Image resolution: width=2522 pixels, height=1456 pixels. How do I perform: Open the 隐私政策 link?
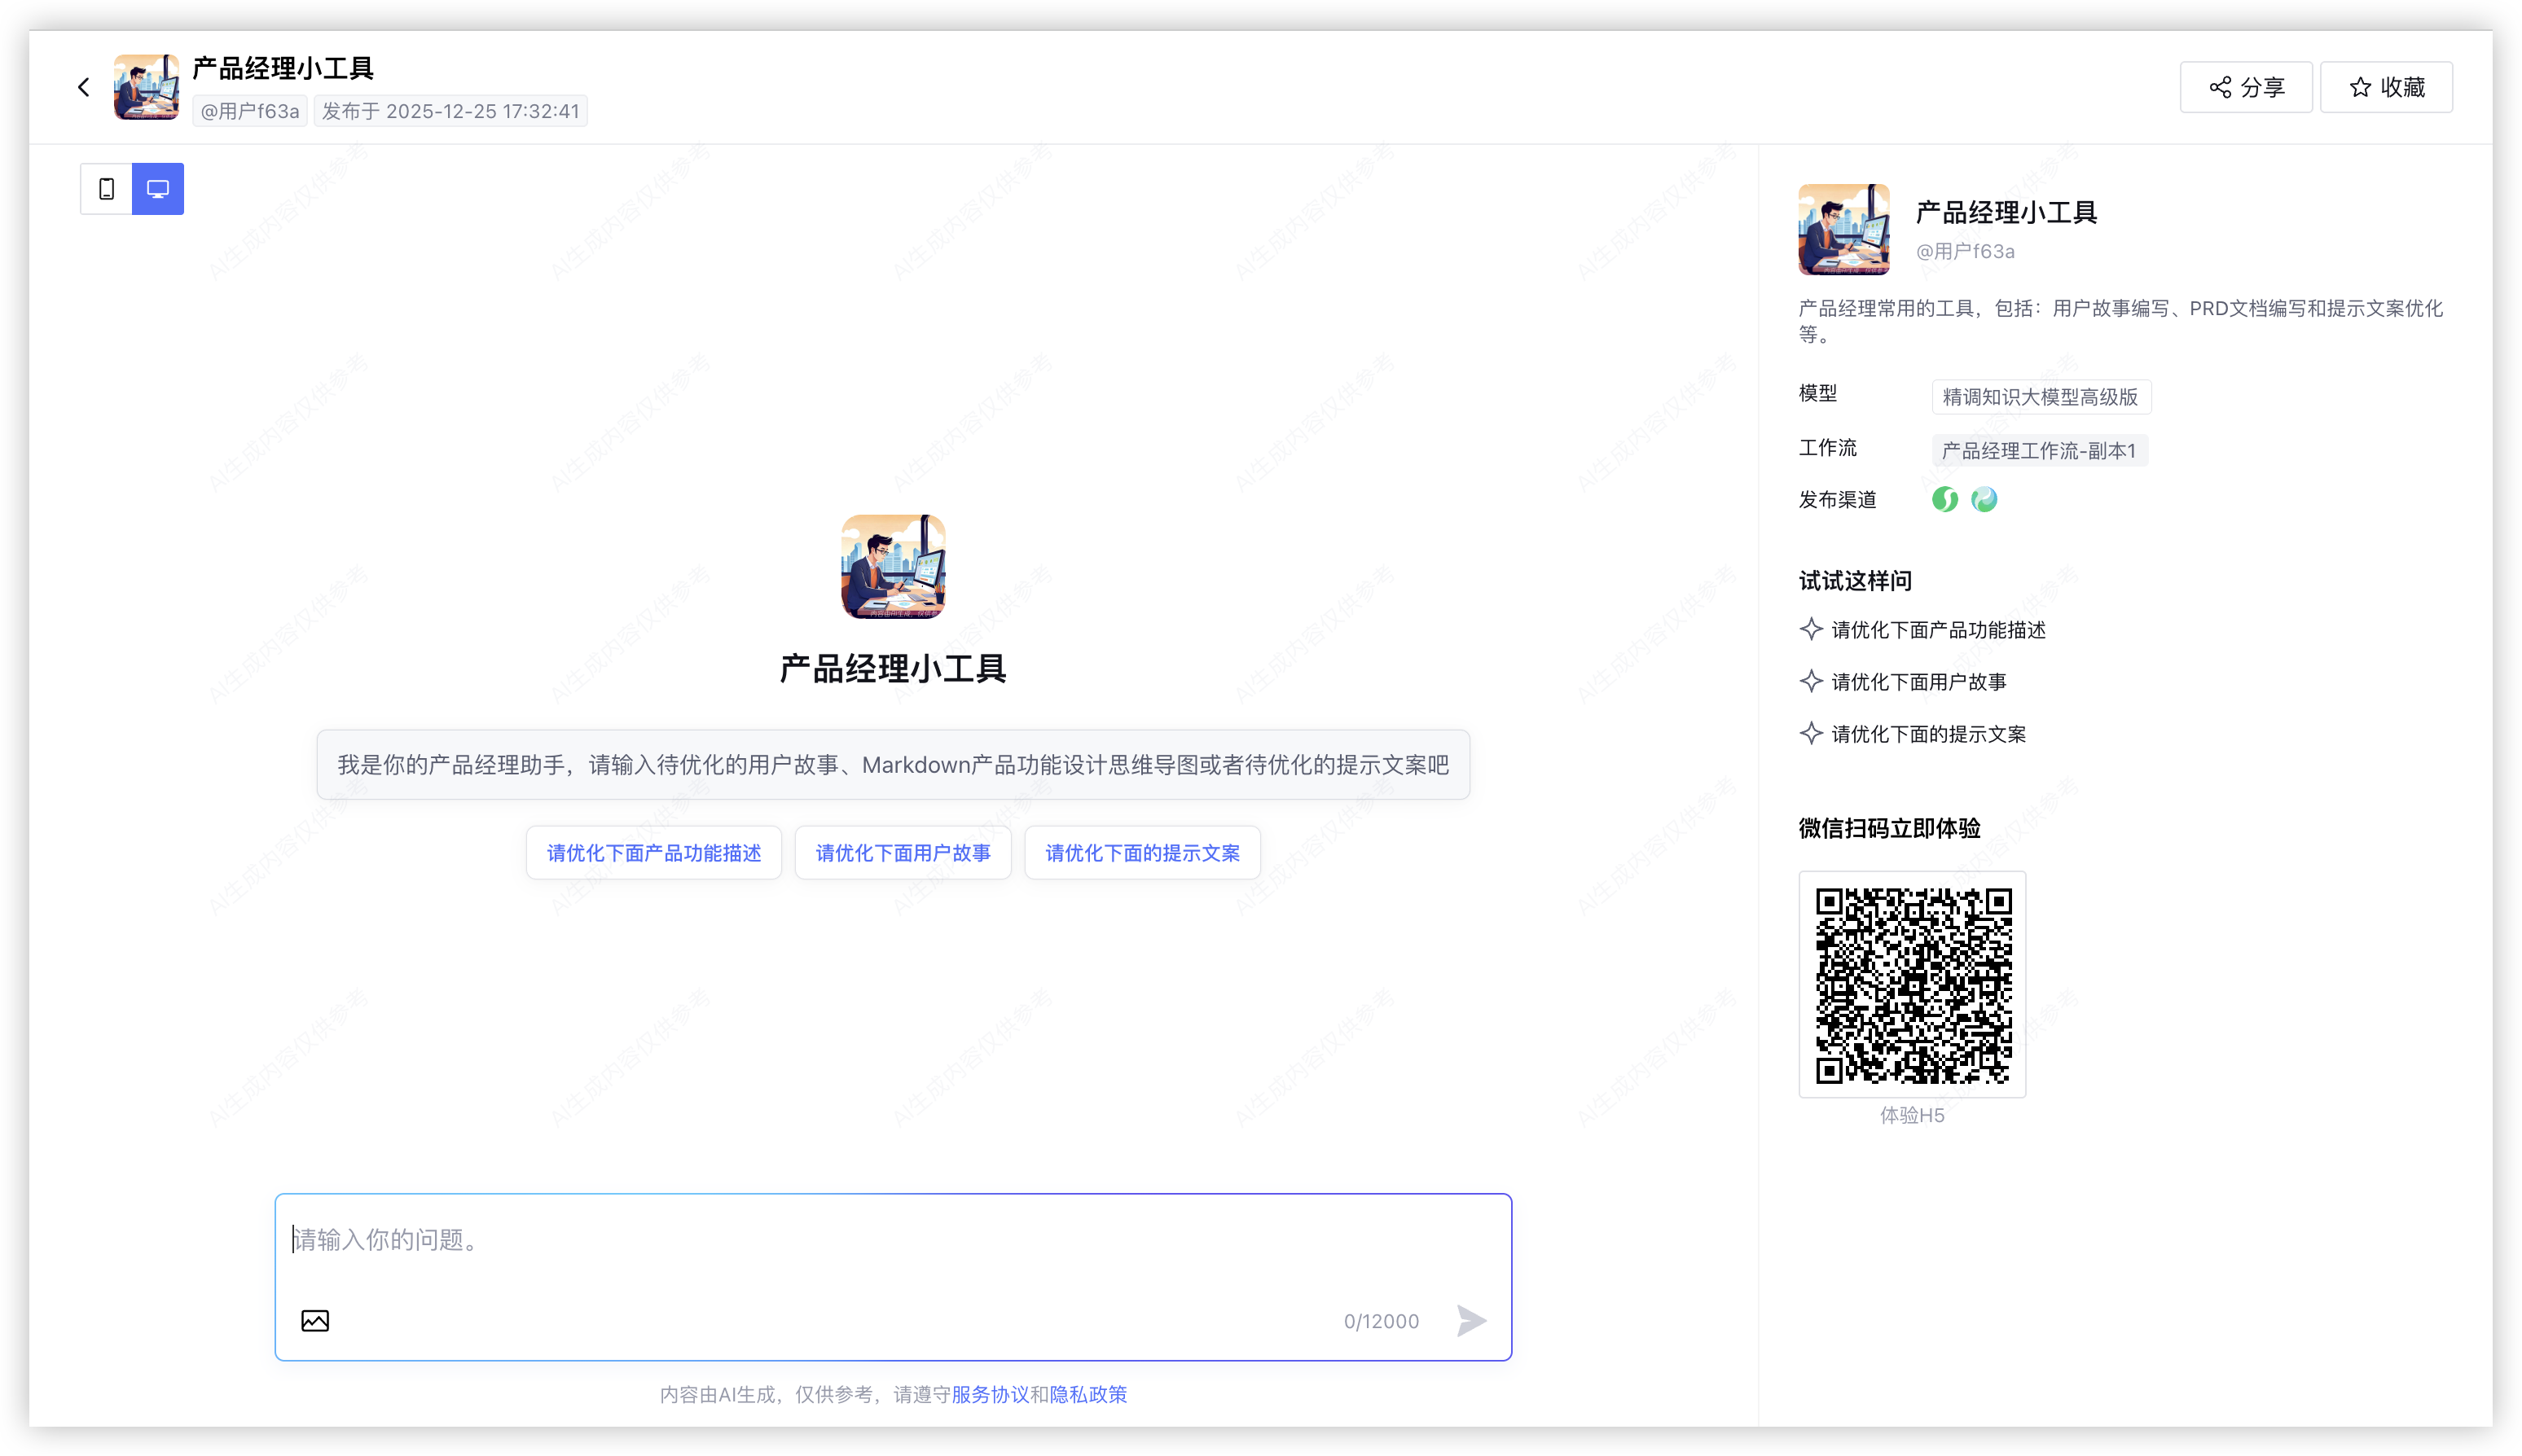(x=1088, y=1394)
